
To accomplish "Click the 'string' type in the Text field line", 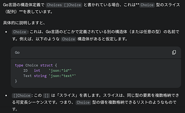I will pos(40,76).
